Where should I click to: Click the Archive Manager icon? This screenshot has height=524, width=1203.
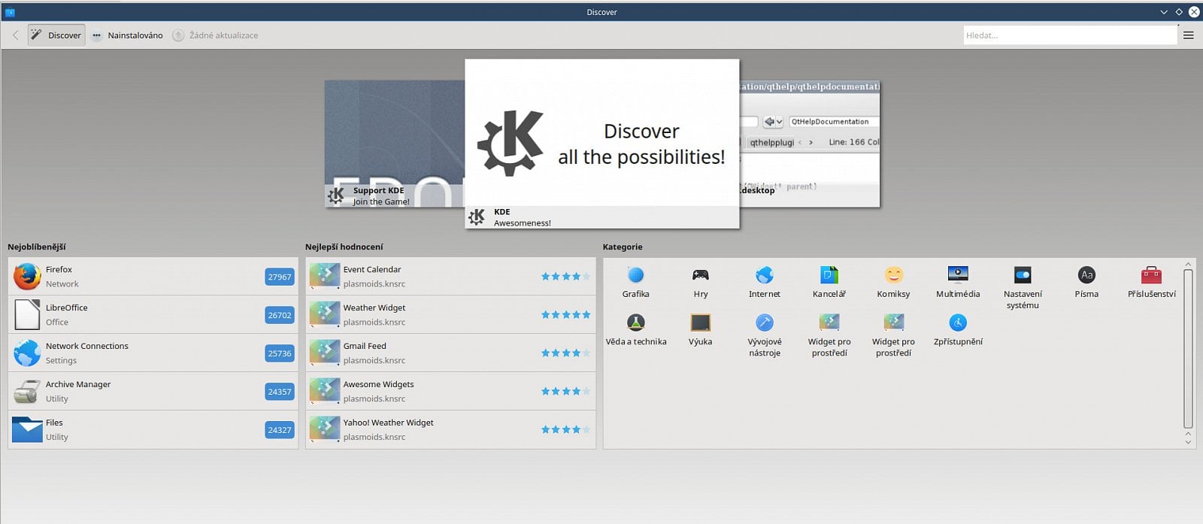click(27, 392)
